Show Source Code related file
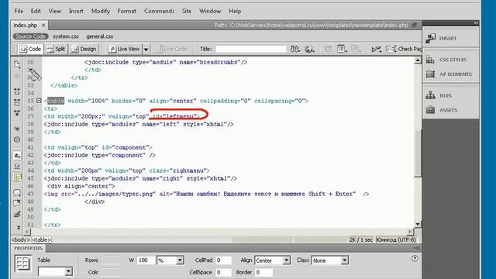 pos(30,36)
